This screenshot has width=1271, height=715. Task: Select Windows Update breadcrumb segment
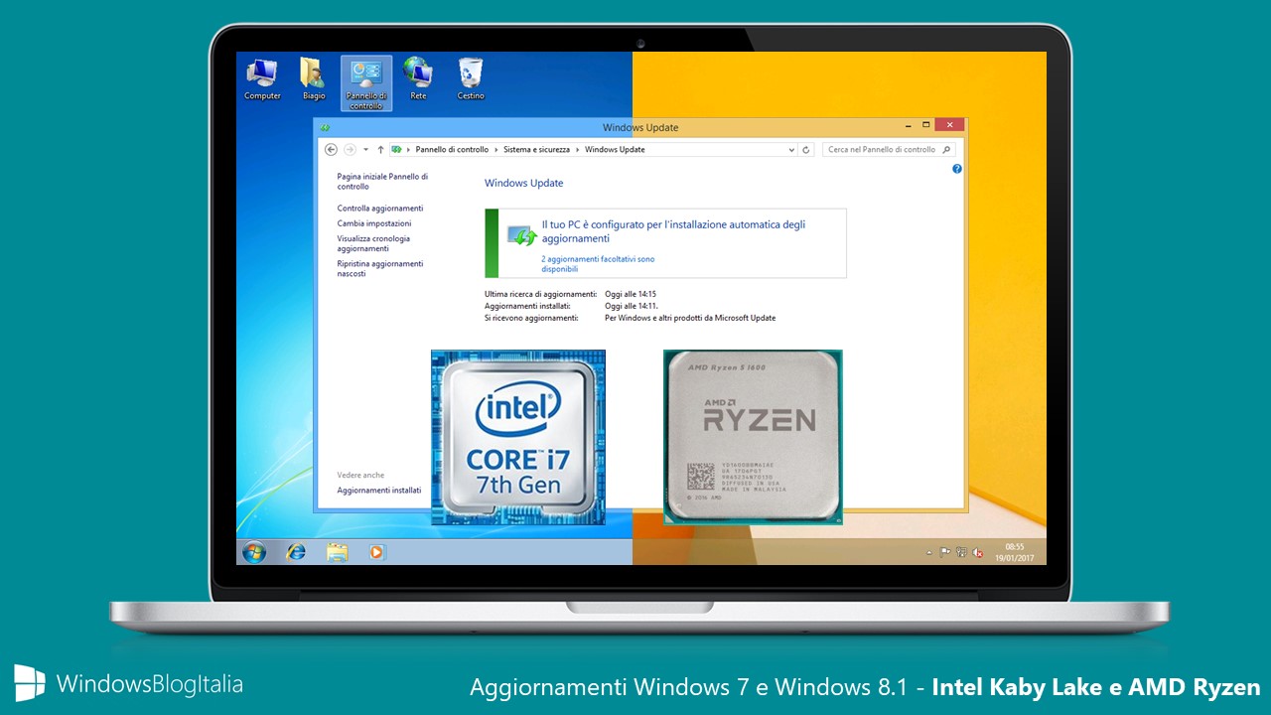click(x=615, y=150)
